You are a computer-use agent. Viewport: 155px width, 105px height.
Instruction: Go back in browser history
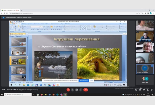(x=2, y=13)
